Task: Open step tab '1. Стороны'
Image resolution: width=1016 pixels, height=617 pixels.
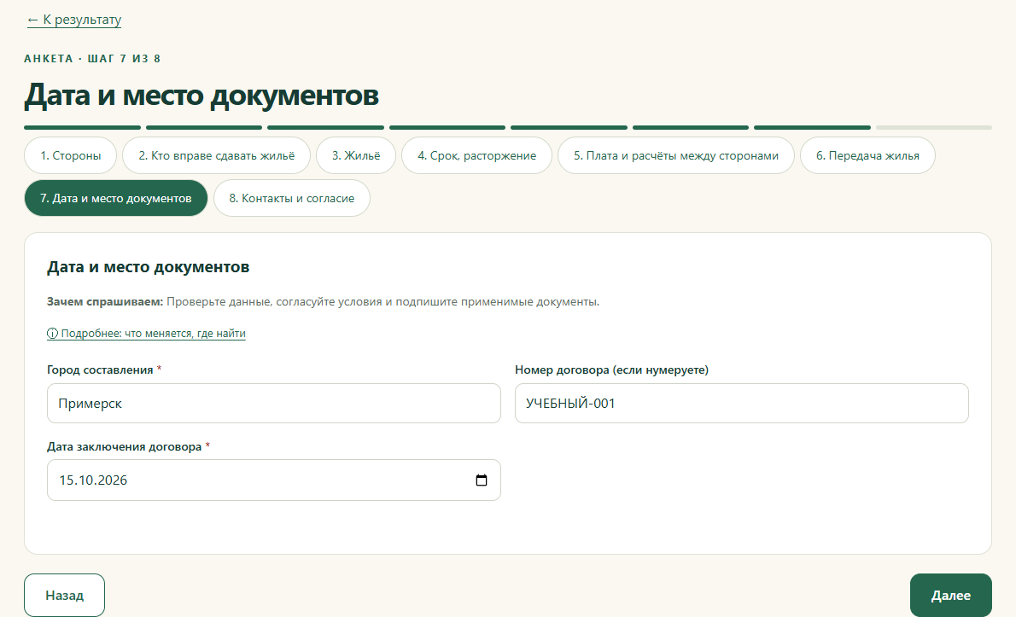Action: pyautogui.click(x=71, y=155)
